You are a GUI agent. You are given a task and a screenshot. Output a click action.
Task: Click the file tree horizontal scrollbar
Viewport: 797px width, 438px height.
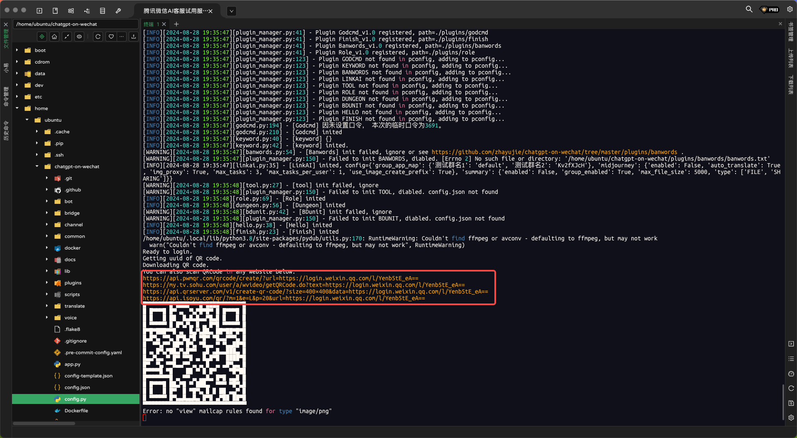pos(44,423)
